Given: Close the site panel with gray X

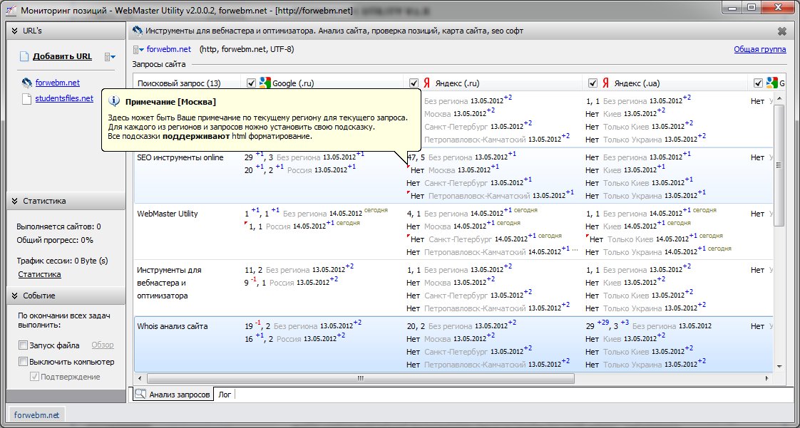Looking at the screenshot, I should (782, 31).
